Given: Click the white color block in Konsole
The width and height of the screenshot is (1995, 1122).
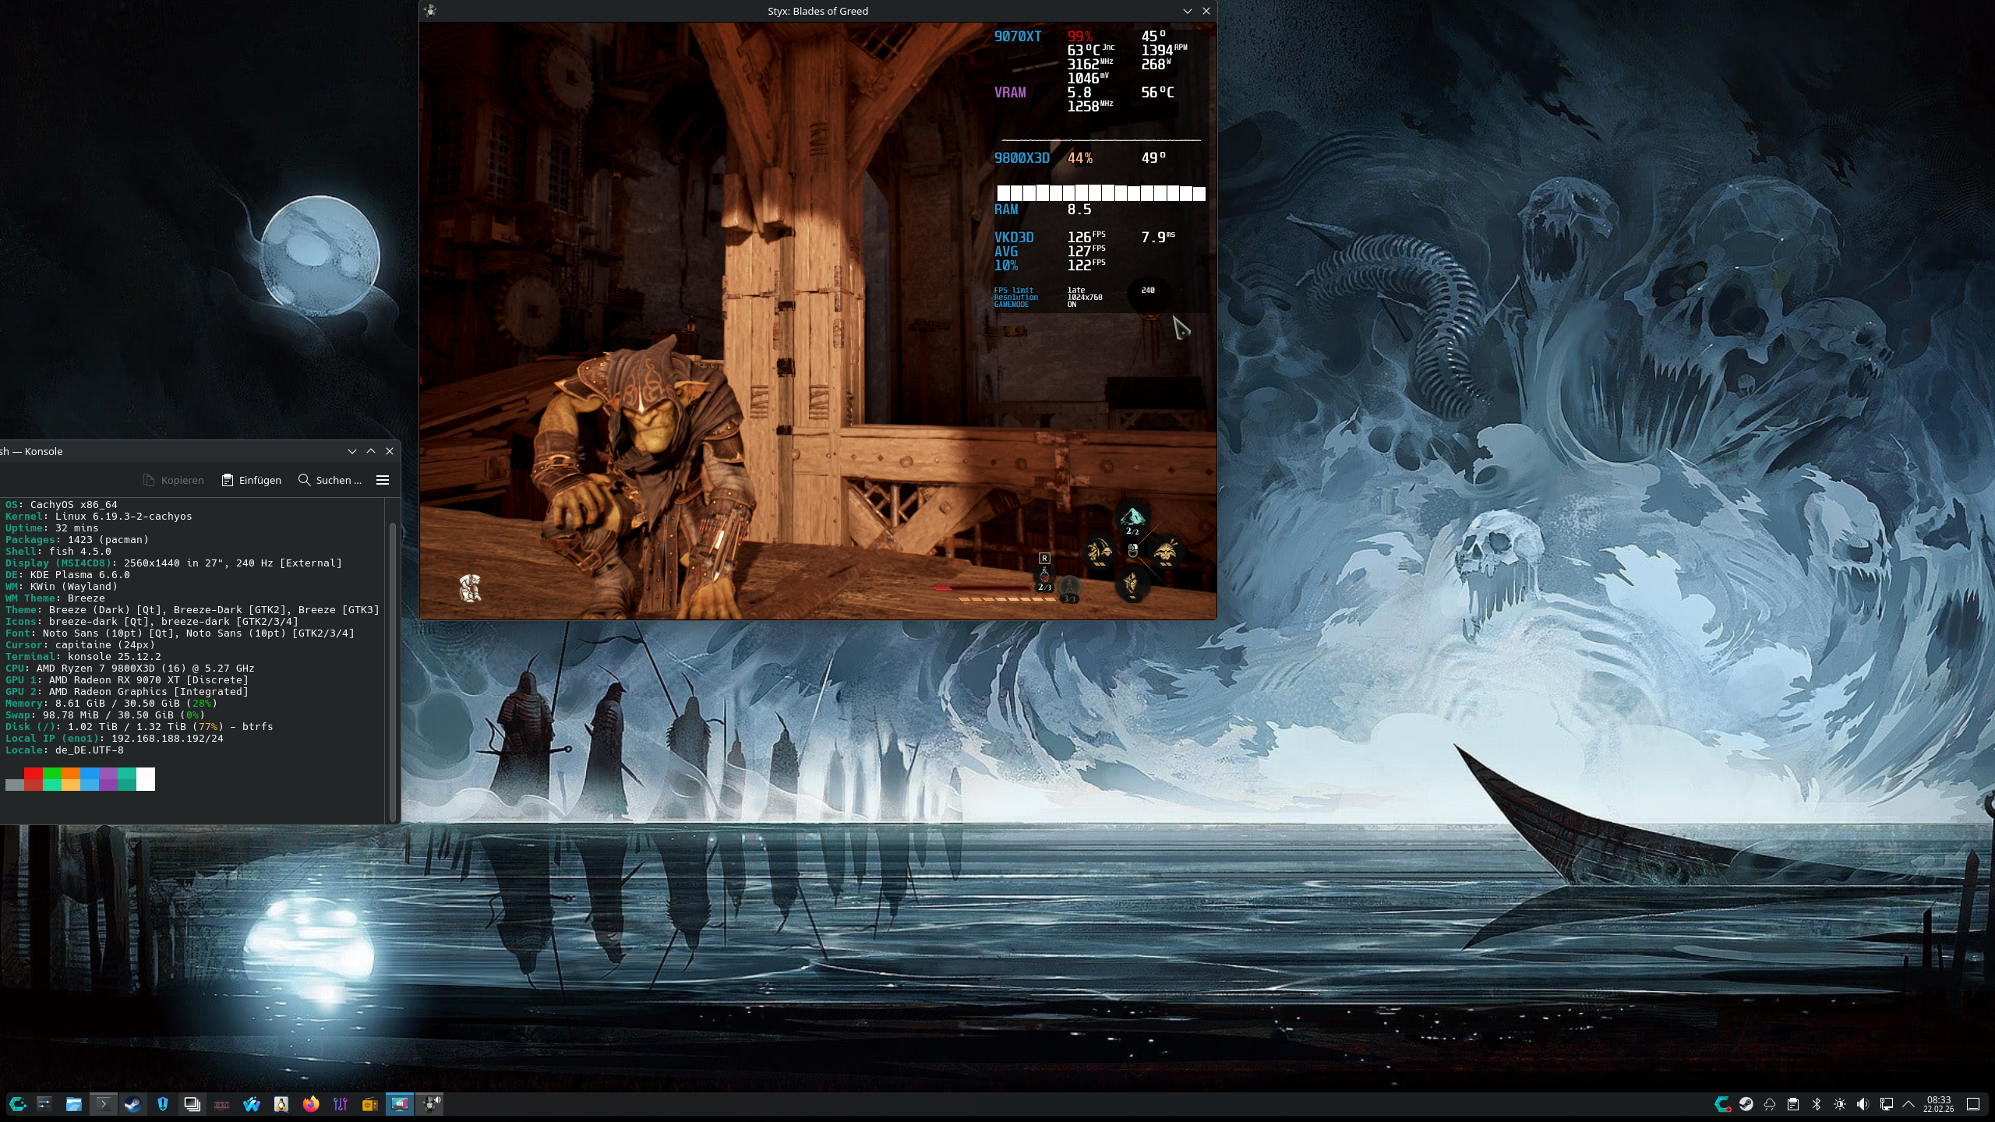Looking at the screenshot, I should 146,779.
